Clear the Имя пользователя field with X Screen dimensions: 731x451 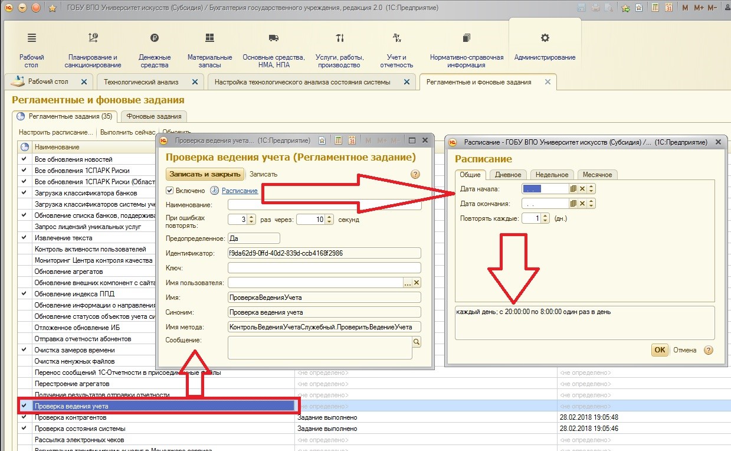[x=417, y=283]
